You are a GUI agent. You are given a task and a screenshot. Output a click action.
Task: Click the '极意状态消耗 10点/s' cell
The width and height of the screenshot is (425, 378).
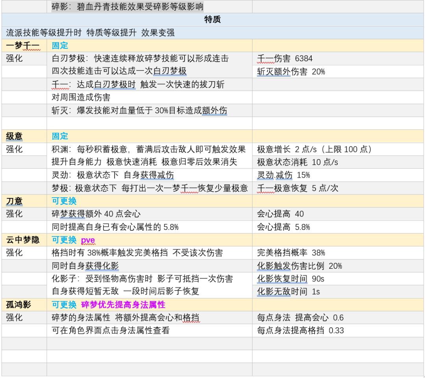[x=338, y=162]
